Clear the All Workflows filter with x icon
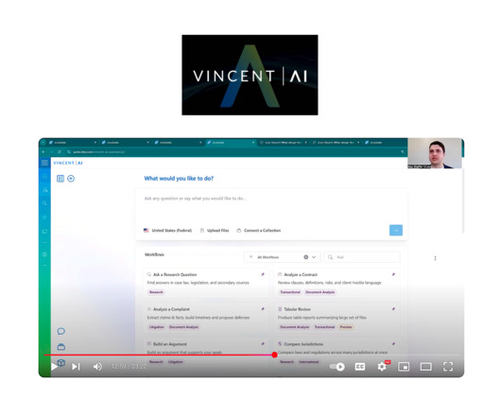Image resolution: width=501 pixels, height=418 pixels. click(305, 257)
